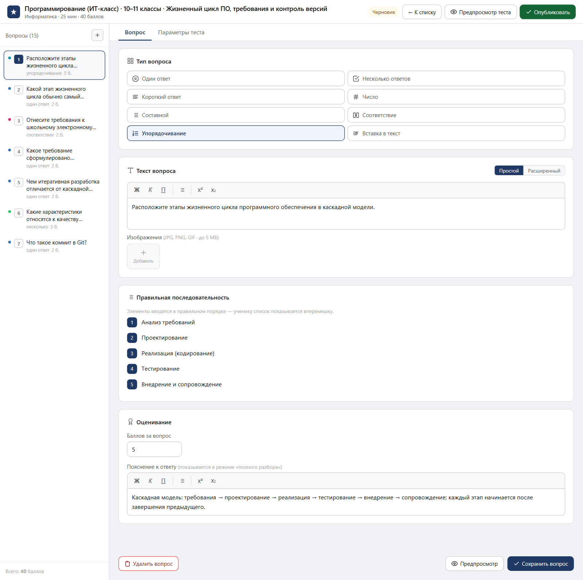Screen dimensions: 583x580
Task: Select 'Соответствие' question type
Action: (x=456, y=115)
